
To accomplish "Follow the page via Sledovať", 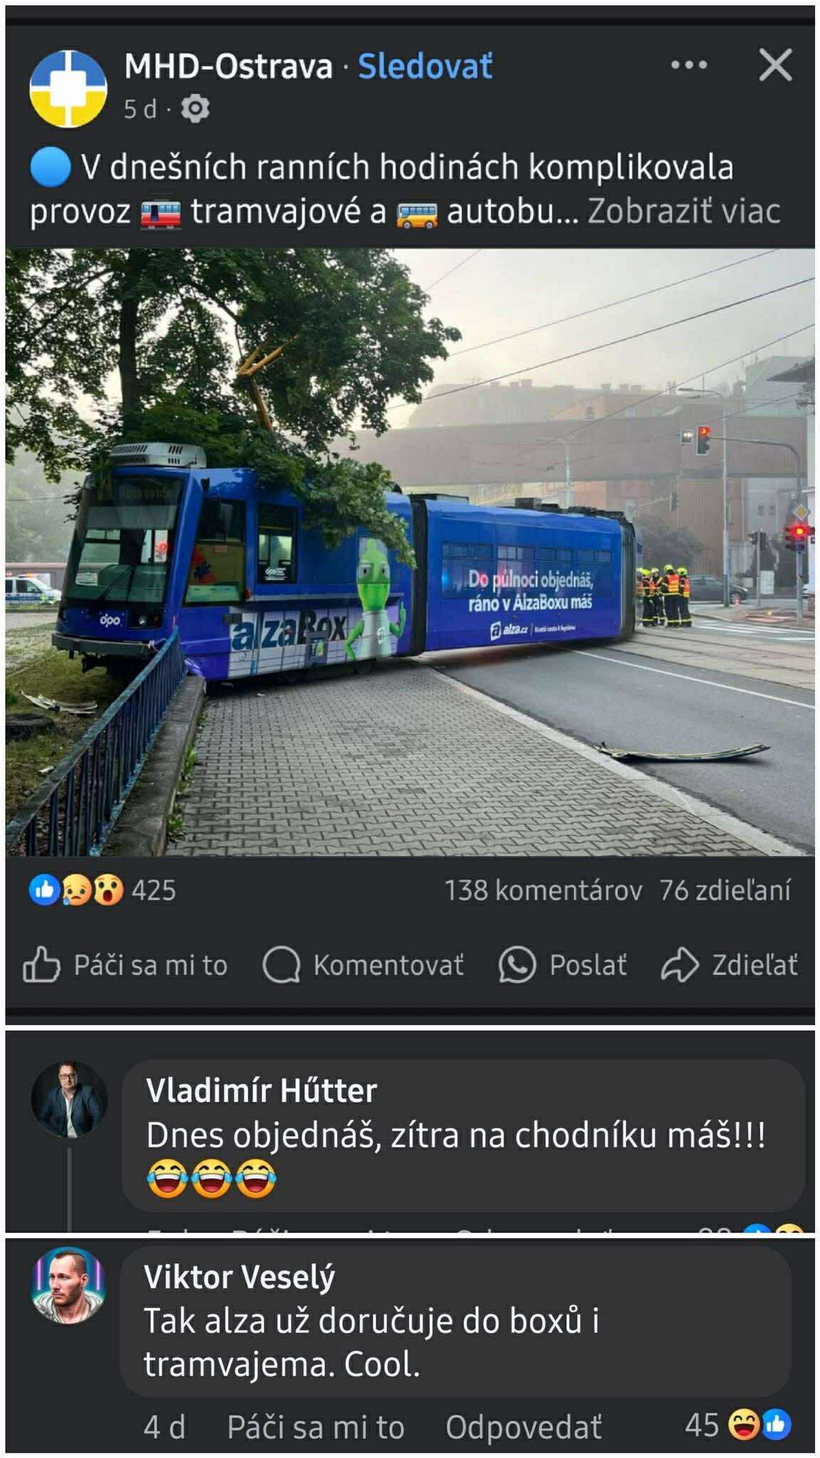I will click(x=425, y=66).
